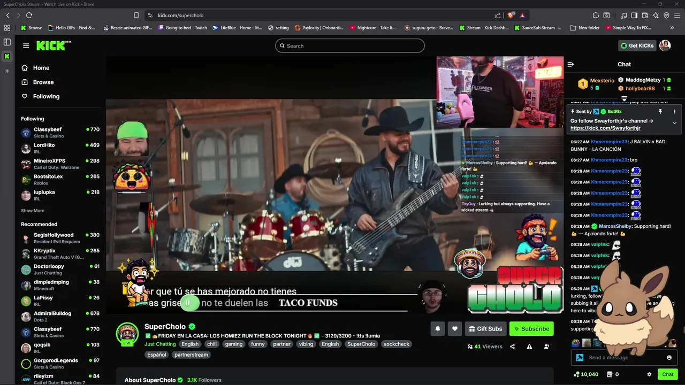Open Brave playlist music icon

(x=623, y=15)
